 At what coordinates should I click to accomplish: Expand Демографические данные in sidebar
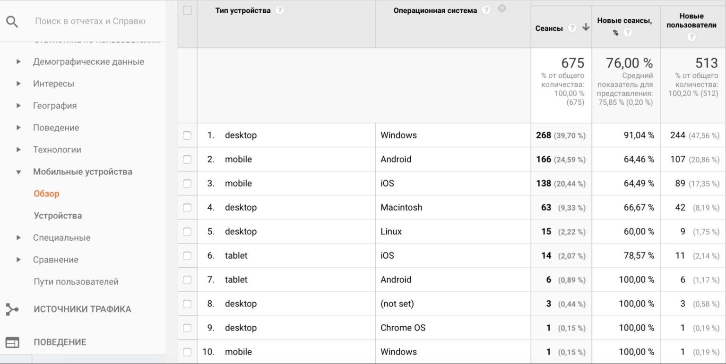(19, 62)
